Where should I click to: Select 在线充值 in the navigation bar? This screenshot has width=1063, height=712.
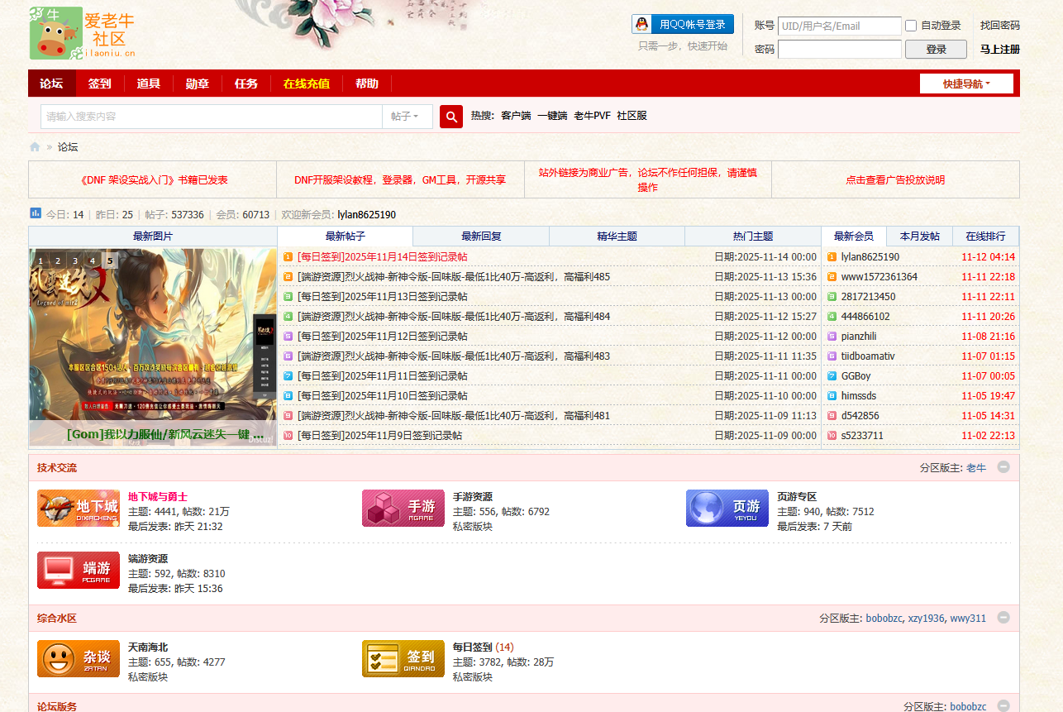pyautogui.click(x=307, y=84)
